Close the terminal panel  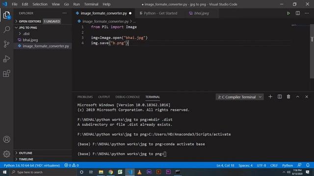tap(307, 97)
